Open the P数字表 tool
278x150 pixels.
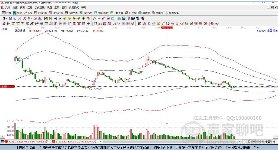click(71, 13)
